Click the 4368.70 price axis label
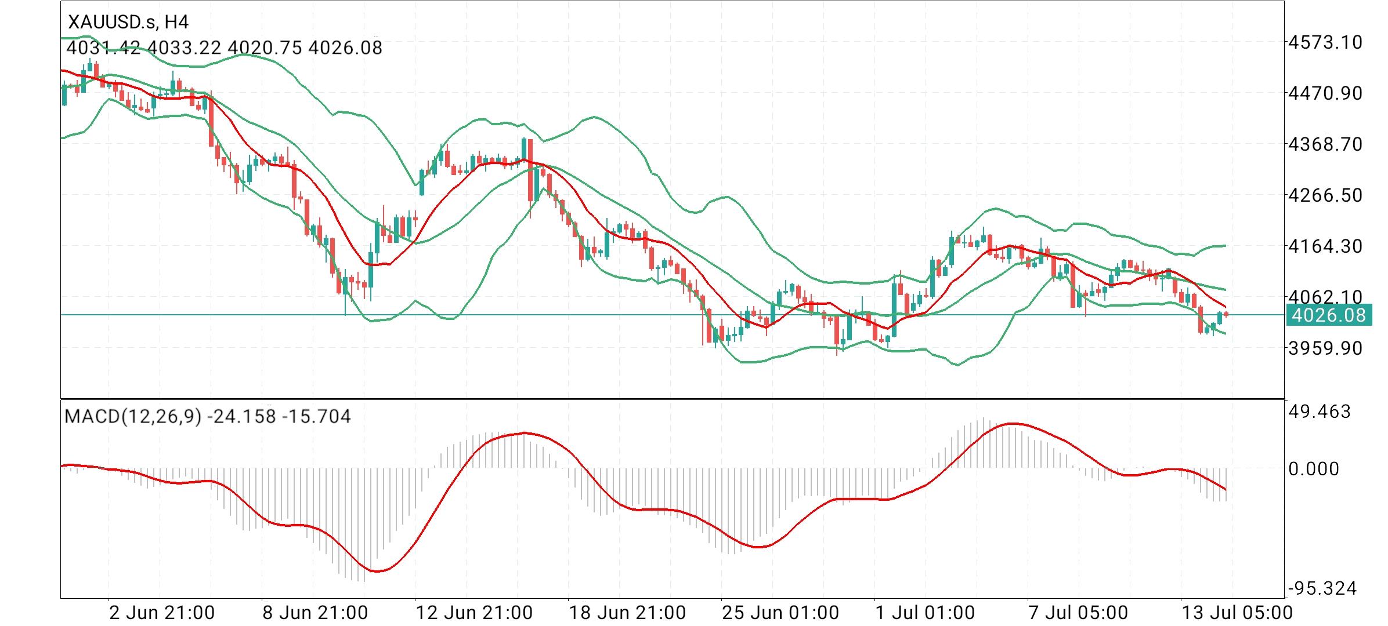Image resolution: width=1388 pixels, height=626 pixels. (1325, 144)
